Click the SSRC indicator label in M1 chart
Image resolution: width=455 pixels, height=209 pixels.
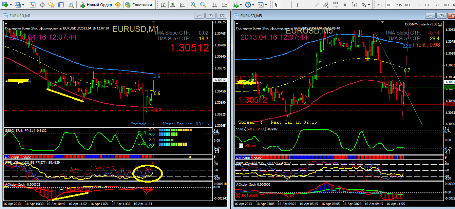tap(26, 130)
